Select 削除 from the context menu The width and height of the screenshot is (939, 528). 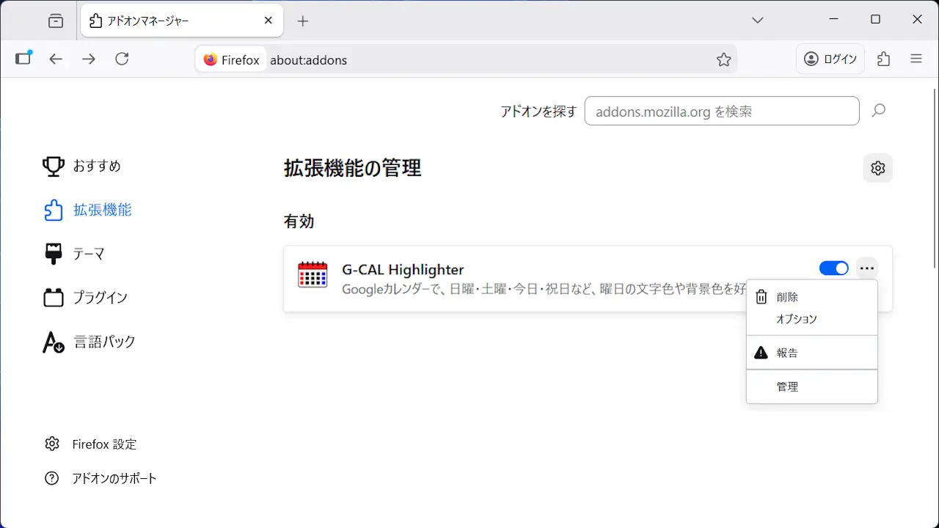point(787,297)
